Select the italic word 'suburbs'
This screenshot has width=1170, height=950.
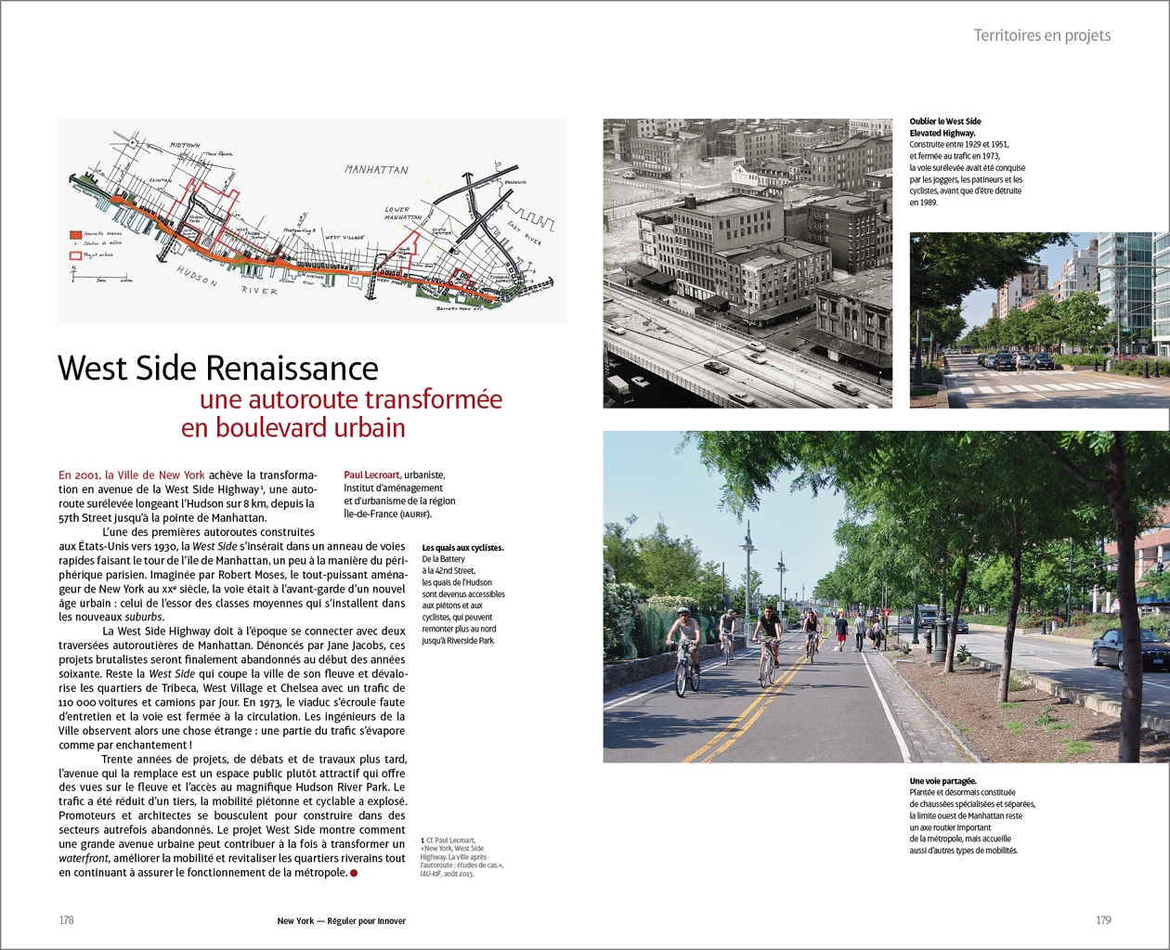[144, 618]
